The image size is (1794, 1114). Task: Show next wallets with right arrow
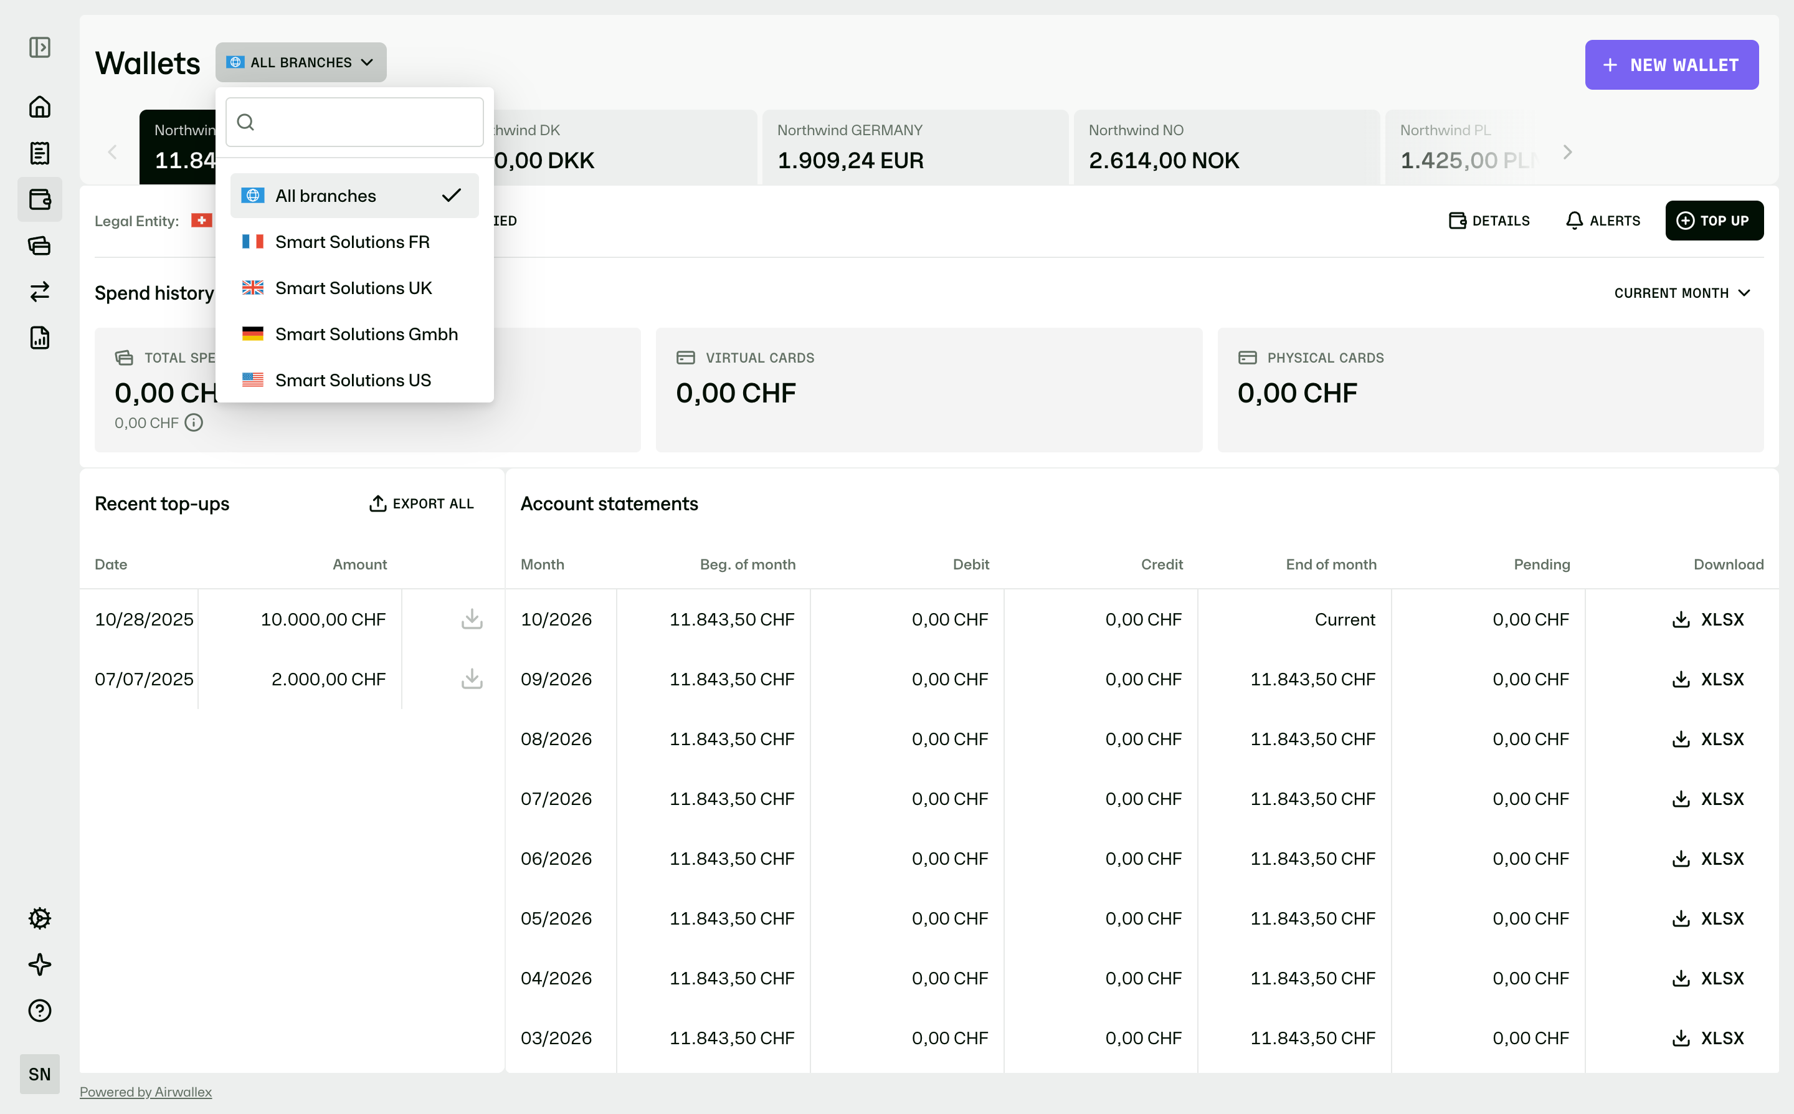point(1567,152)
